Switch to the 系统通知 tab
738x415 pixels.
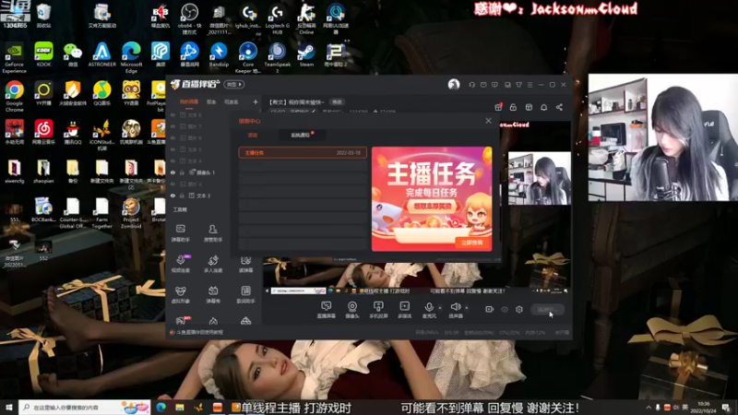301,135
